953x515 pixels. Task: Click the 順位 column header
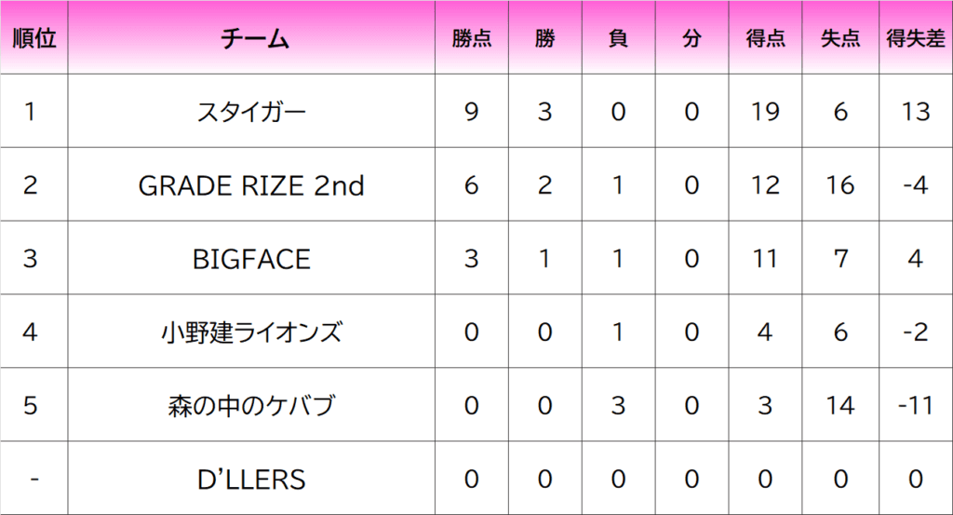34,38
